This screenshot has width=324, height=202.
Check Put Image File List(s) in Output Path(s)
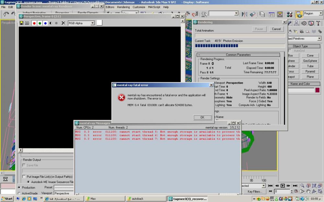point(24,177)
